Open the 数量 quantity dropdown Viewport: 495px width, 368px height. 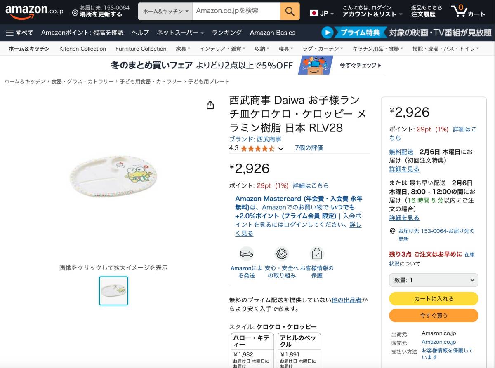pos(434,280)
